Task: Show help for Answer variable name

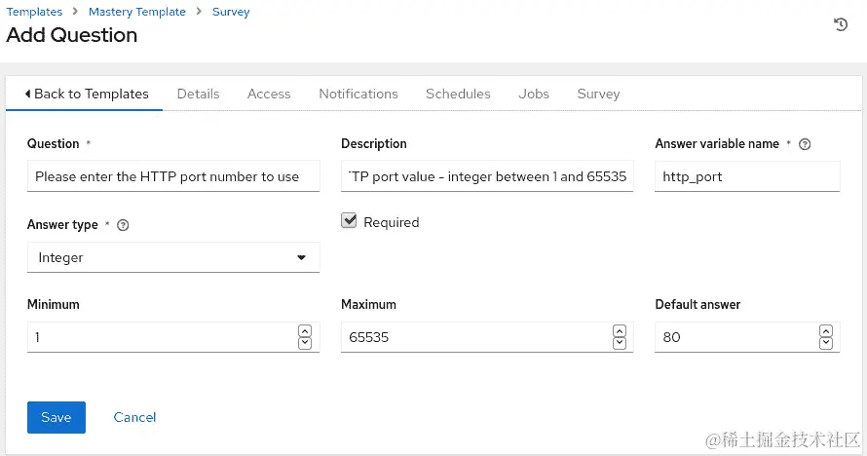Action: click(x=805, y=144)
